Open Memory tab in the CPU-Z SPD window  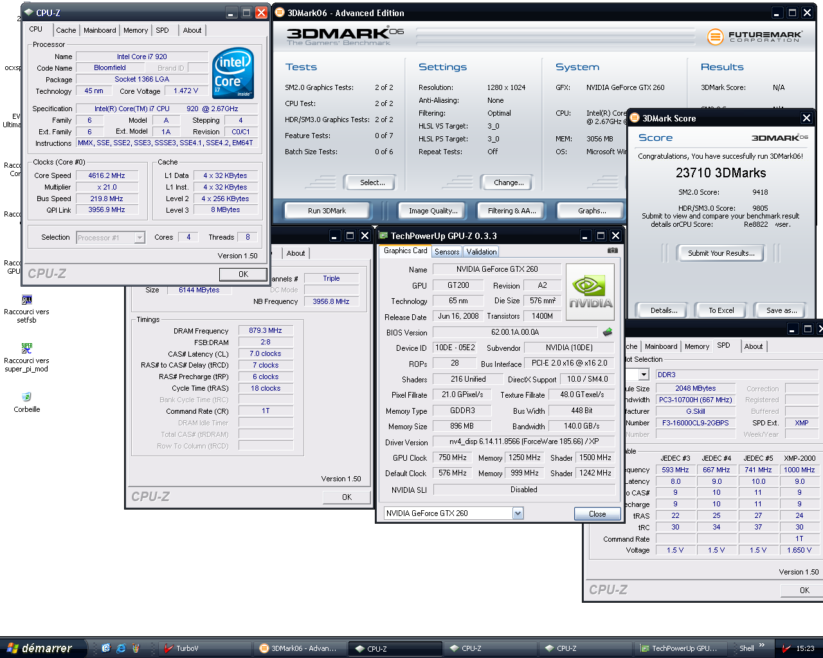tap(697, 346)
